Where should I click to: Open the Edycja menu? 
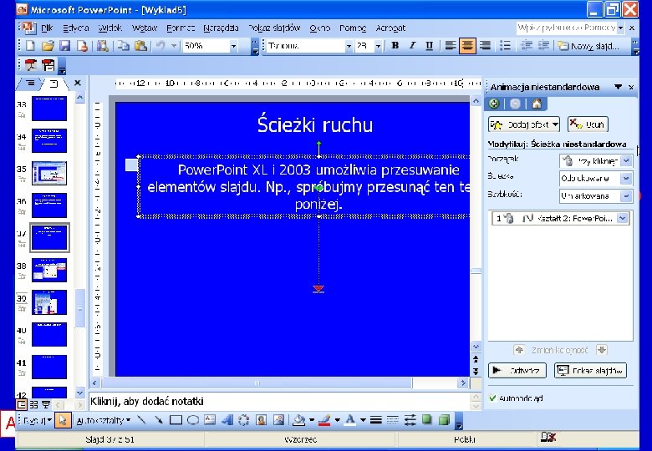coord(76,28)
